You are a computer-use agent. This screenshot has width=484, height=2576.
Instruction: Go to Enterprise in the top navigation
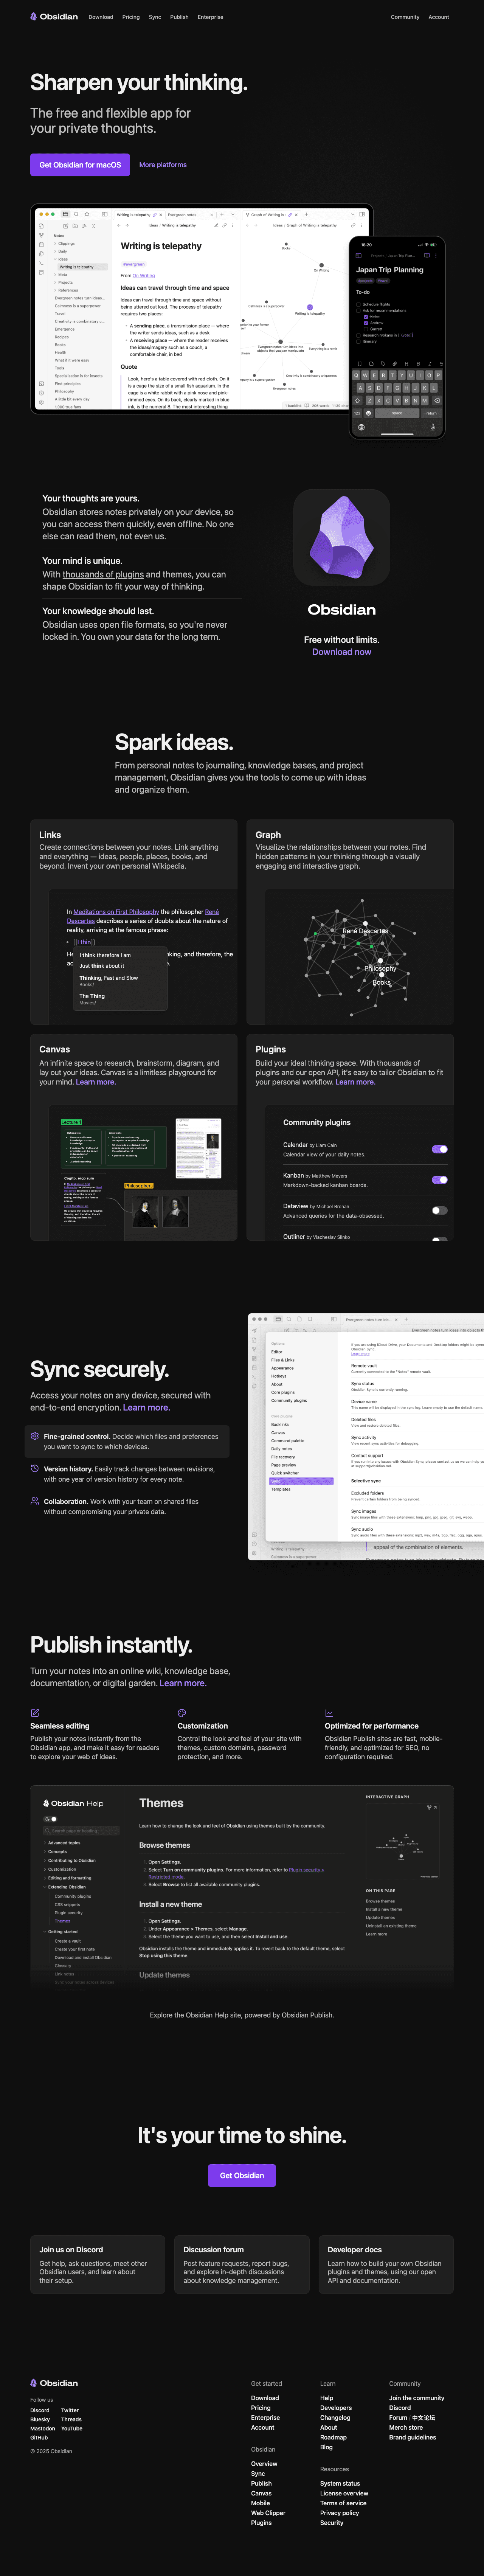coord(210,17)
